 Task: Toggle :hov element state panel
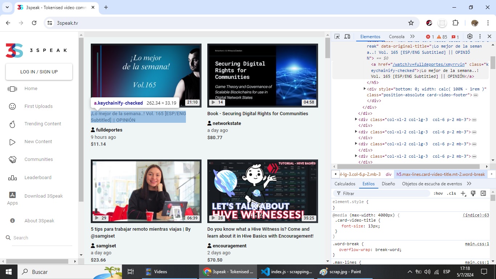(x=438, y=194)
